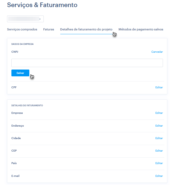The image size is (173, 185).
Task: Click Editar for Empresa
Action: pos(159,113)
